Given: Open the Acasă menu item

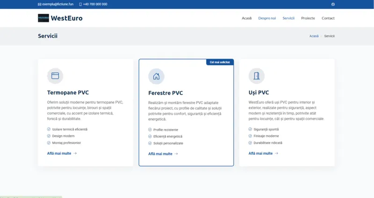Looking at the screenshot, I should pyautogui.click(x=247, y=18).
